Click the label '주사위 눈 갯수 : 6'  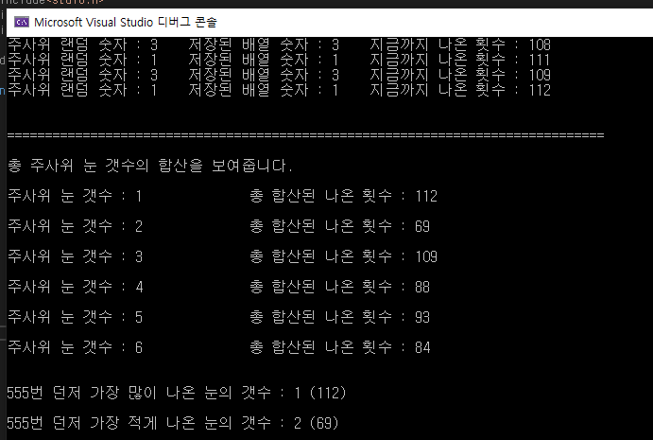(75, 347)
